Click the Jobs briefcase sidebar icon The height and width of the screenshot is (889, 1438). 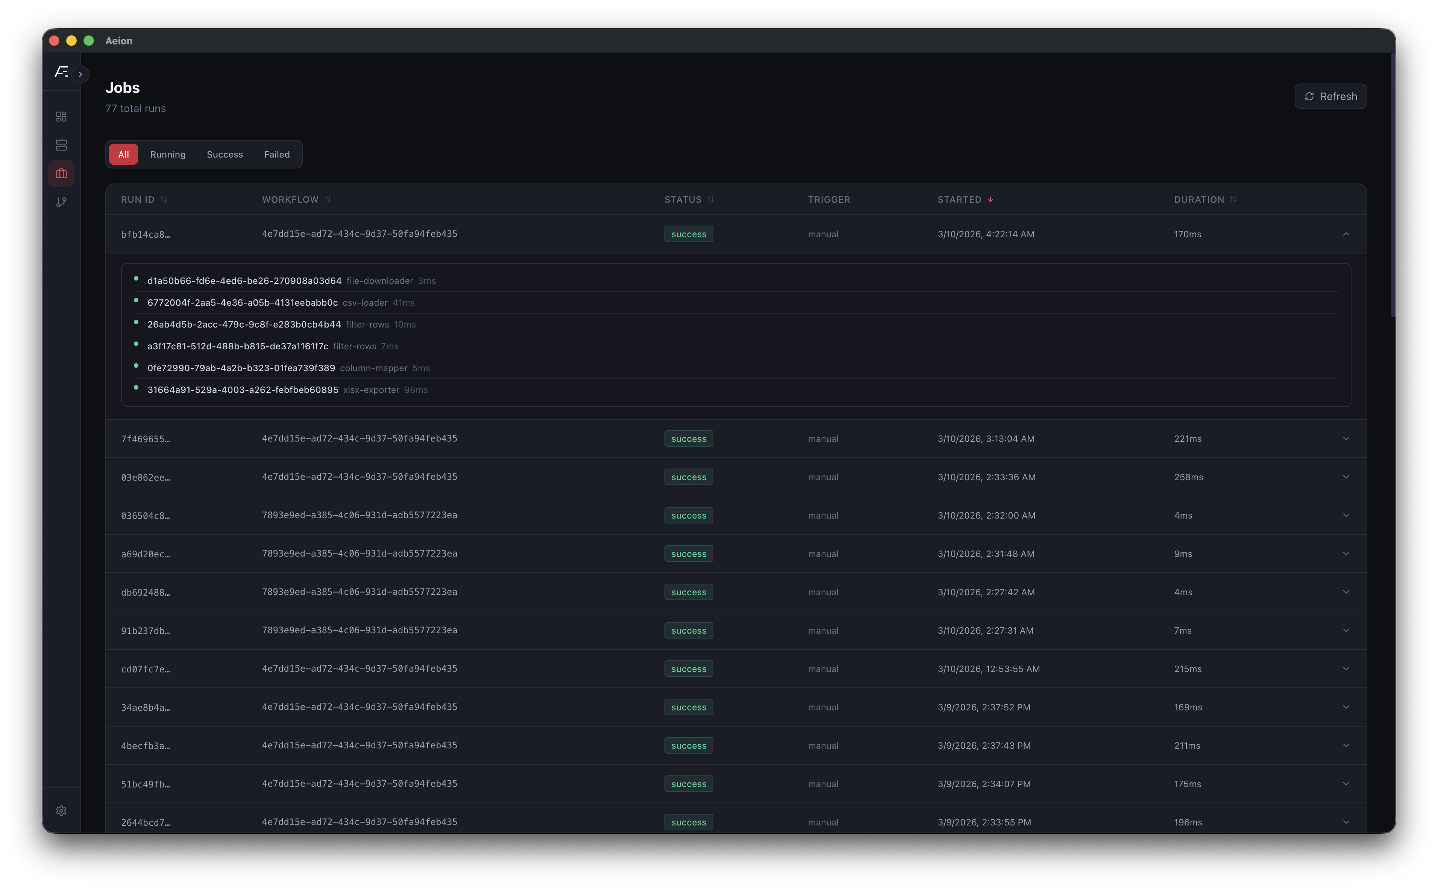pos(61,173)
